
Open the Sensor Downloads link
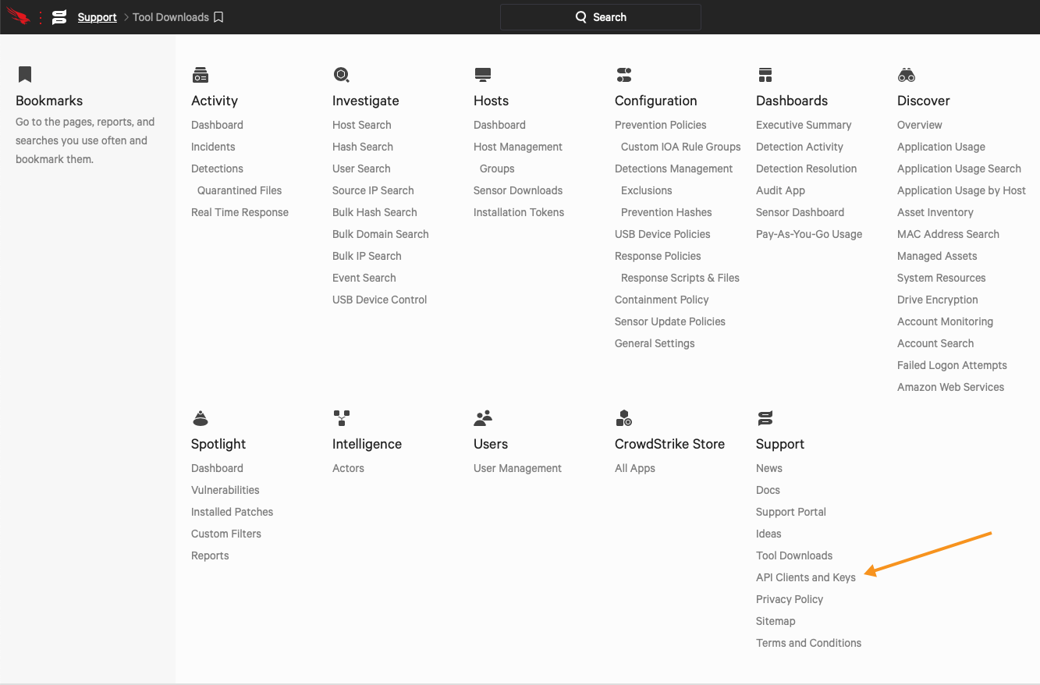(x=517, y=190)
